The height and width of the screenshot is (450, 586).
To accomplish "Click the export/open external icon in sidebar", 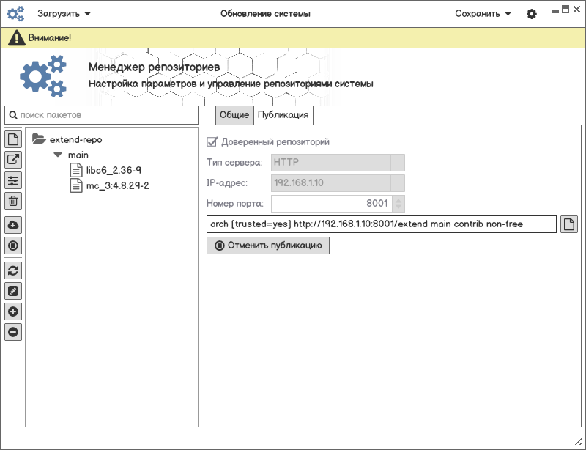I will click(13, 160).
